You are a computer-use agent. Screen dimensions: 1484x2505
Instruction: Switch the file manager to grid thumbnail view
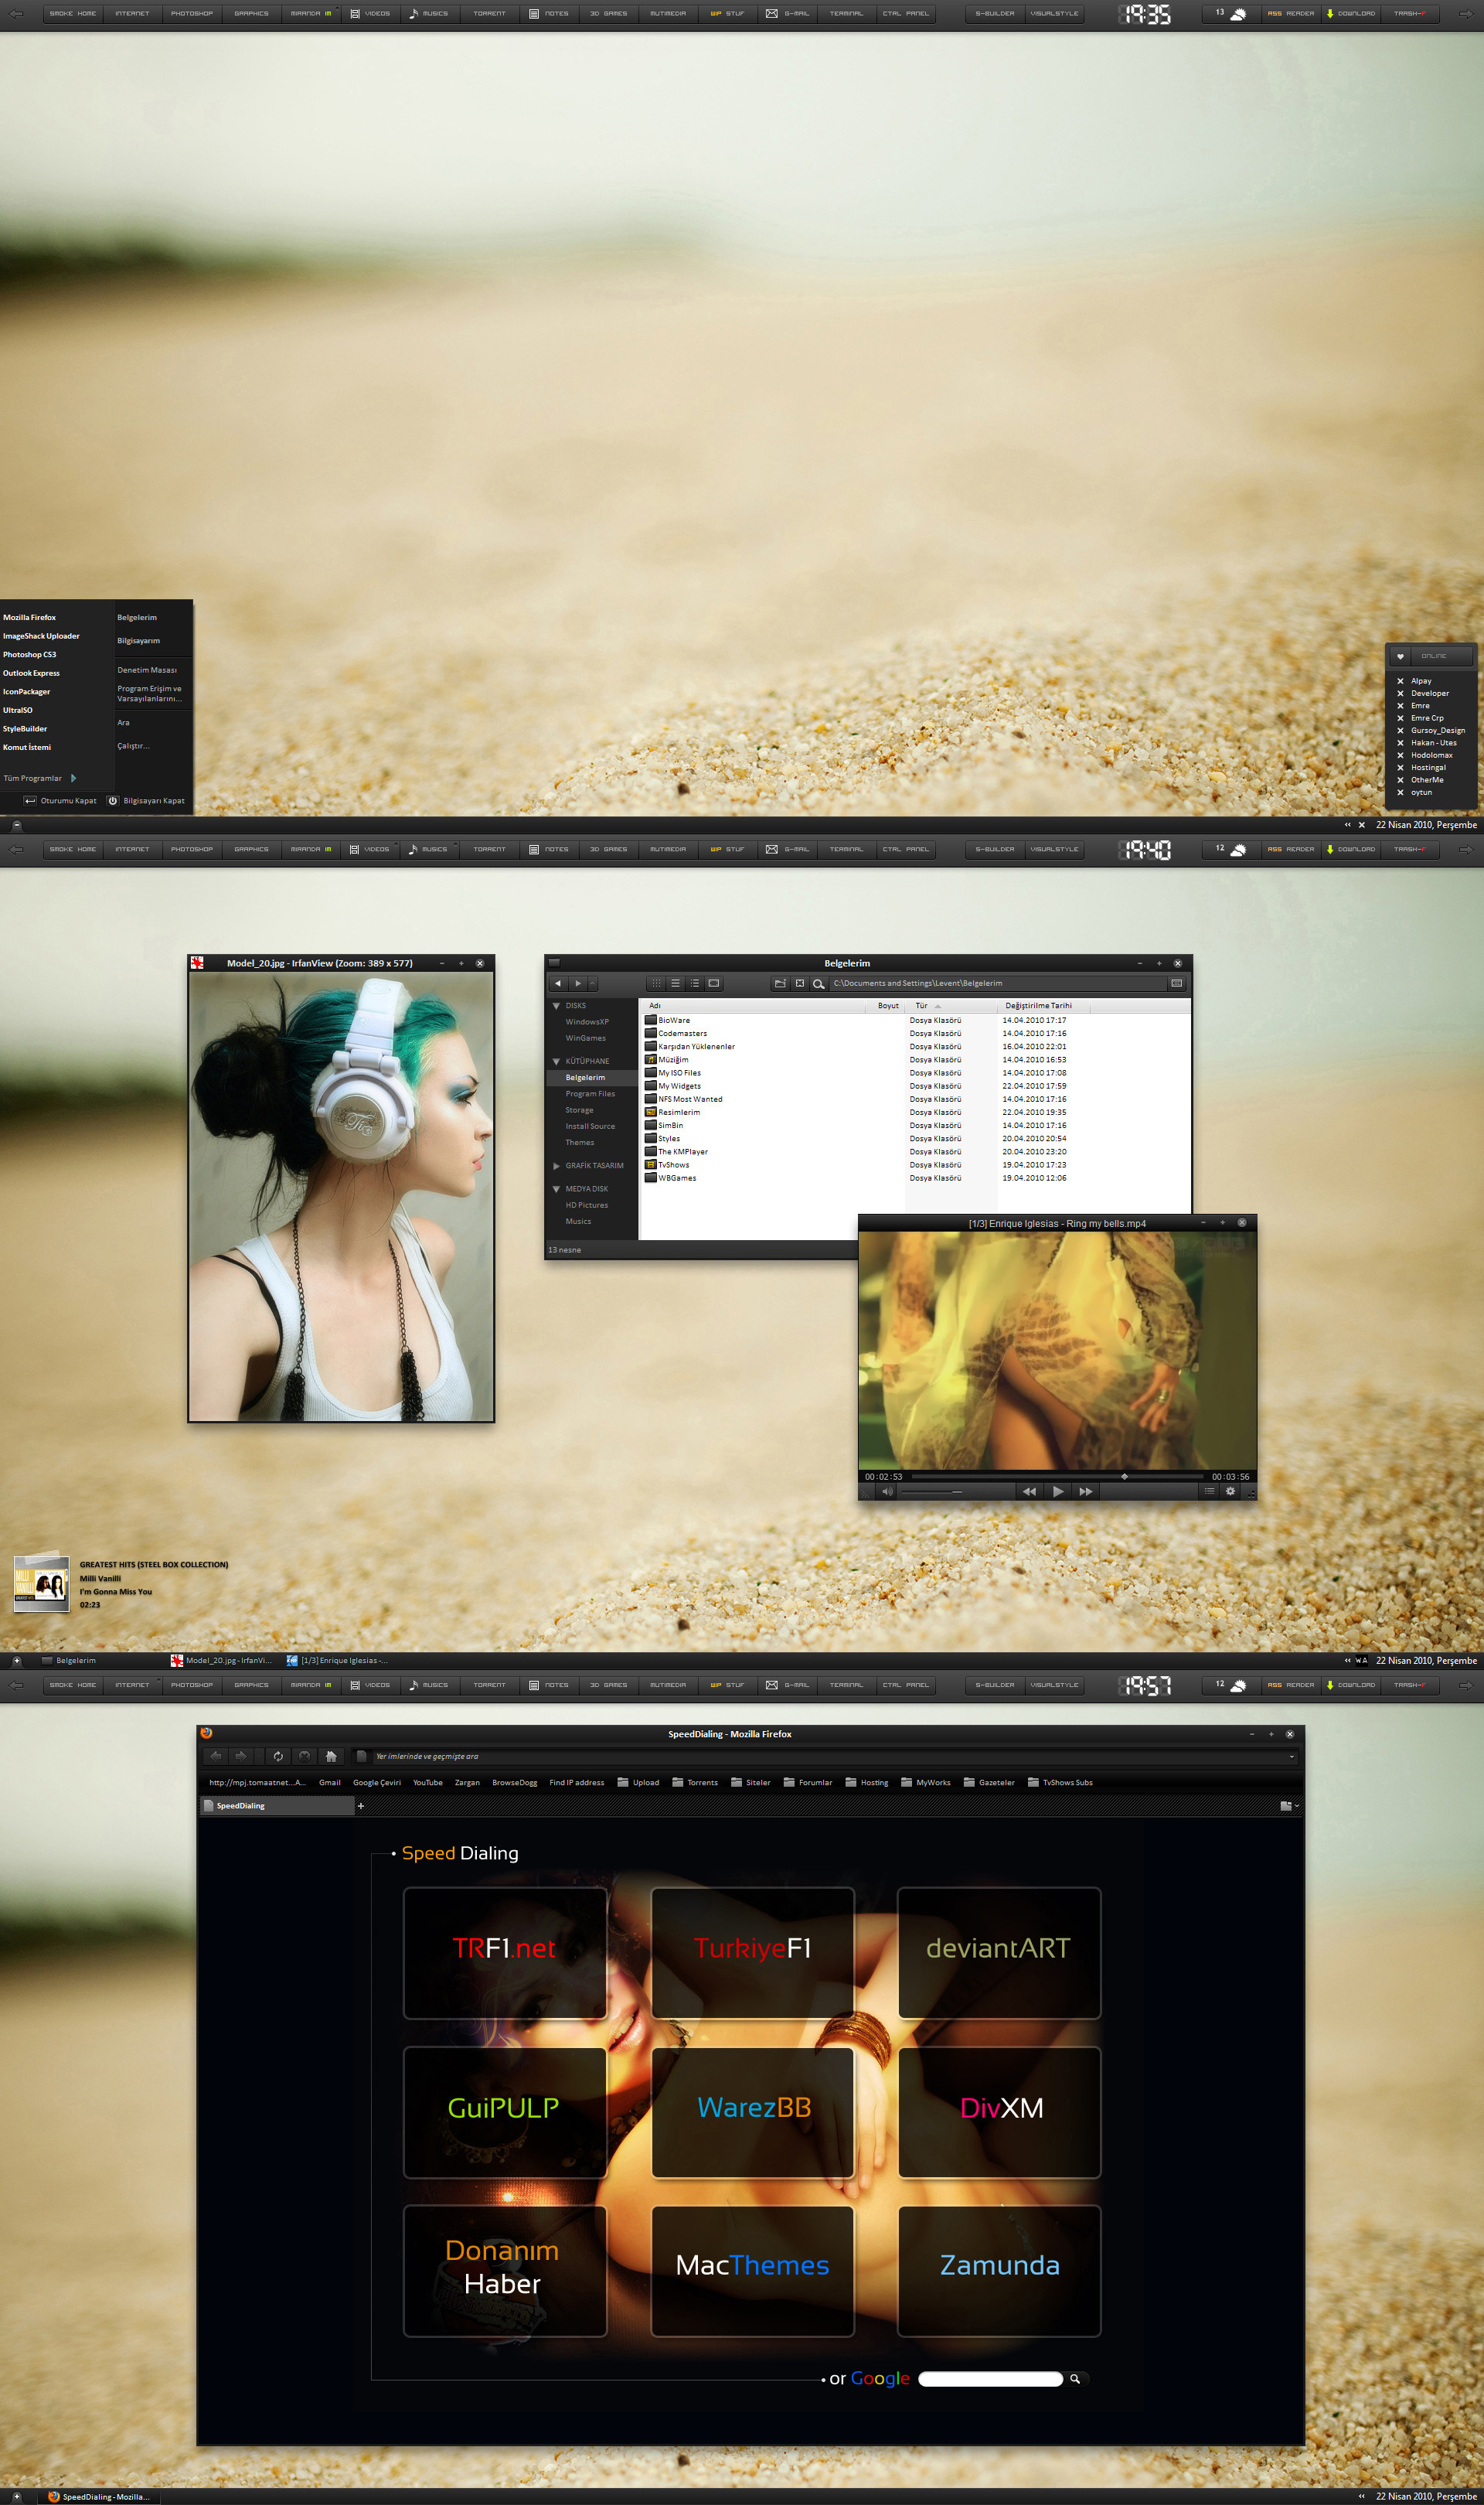point(656,983)
